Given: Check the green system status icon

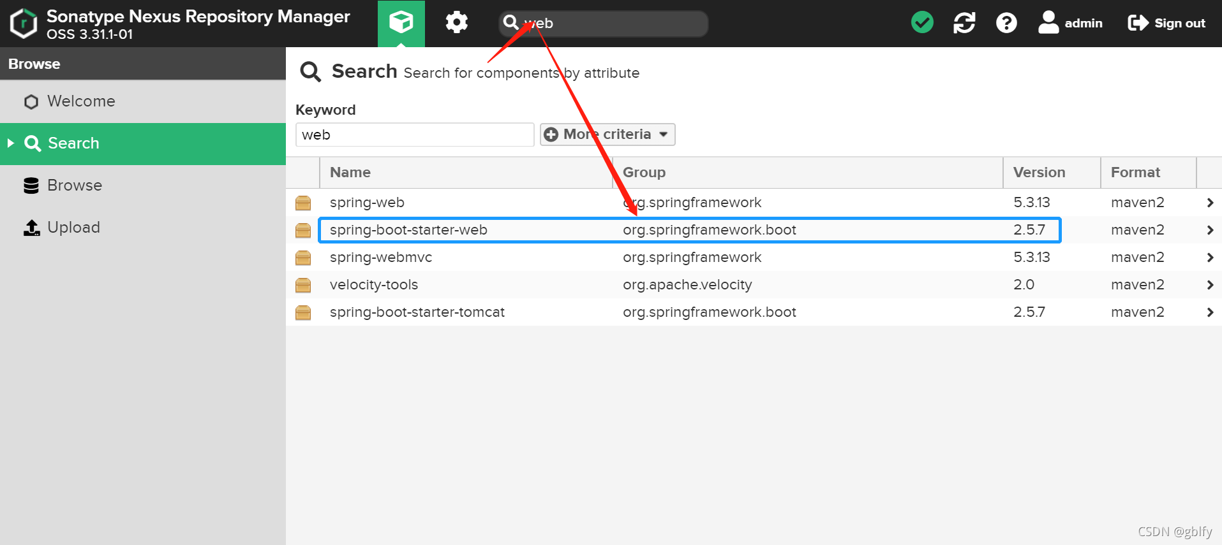Looking at the screenshot, I should pyautogui.click(x=922, y=23).
